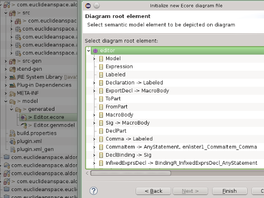Select the Labeled element row

coord(175,75)
